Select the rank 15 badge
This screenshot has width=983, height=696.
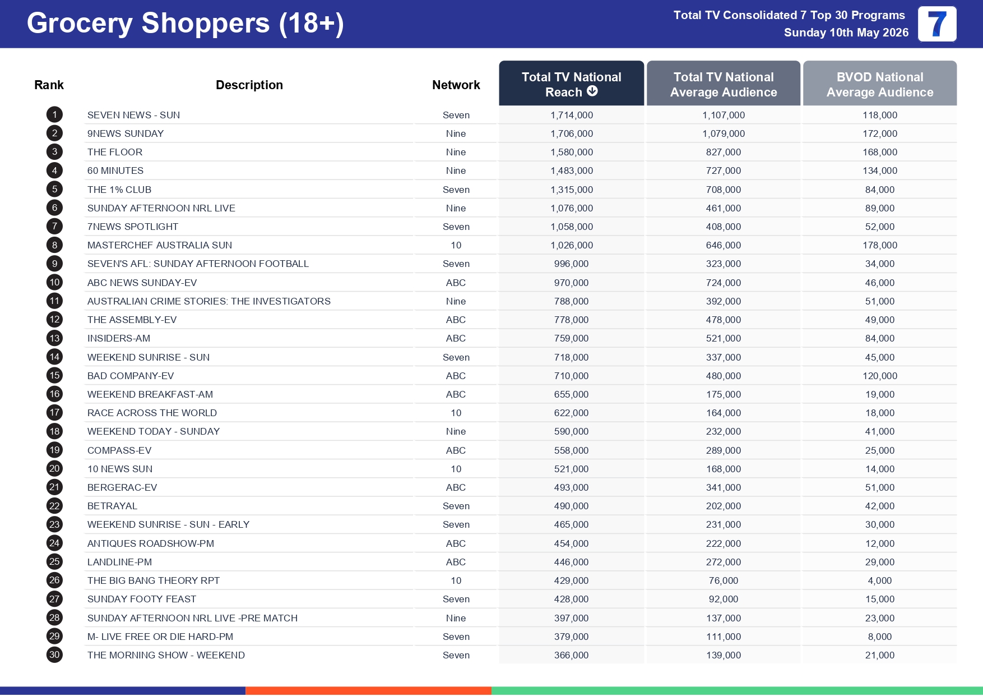click(x=54, y=375)
